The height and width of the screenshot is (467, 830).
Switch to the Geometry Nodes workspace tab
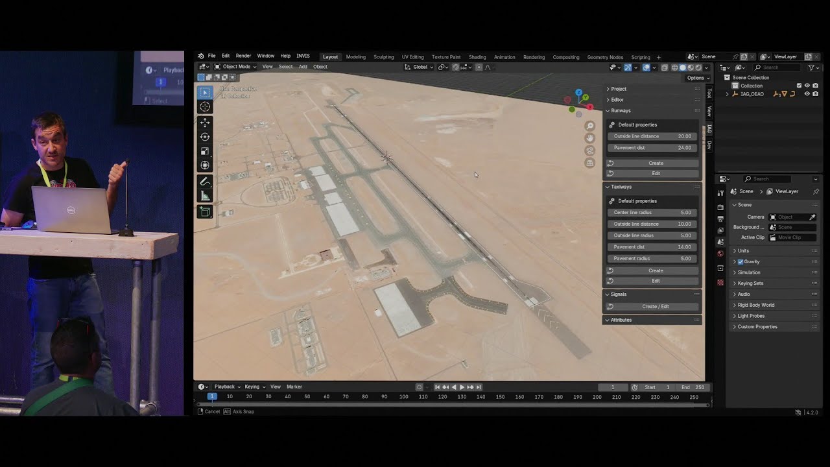[605, 57]
